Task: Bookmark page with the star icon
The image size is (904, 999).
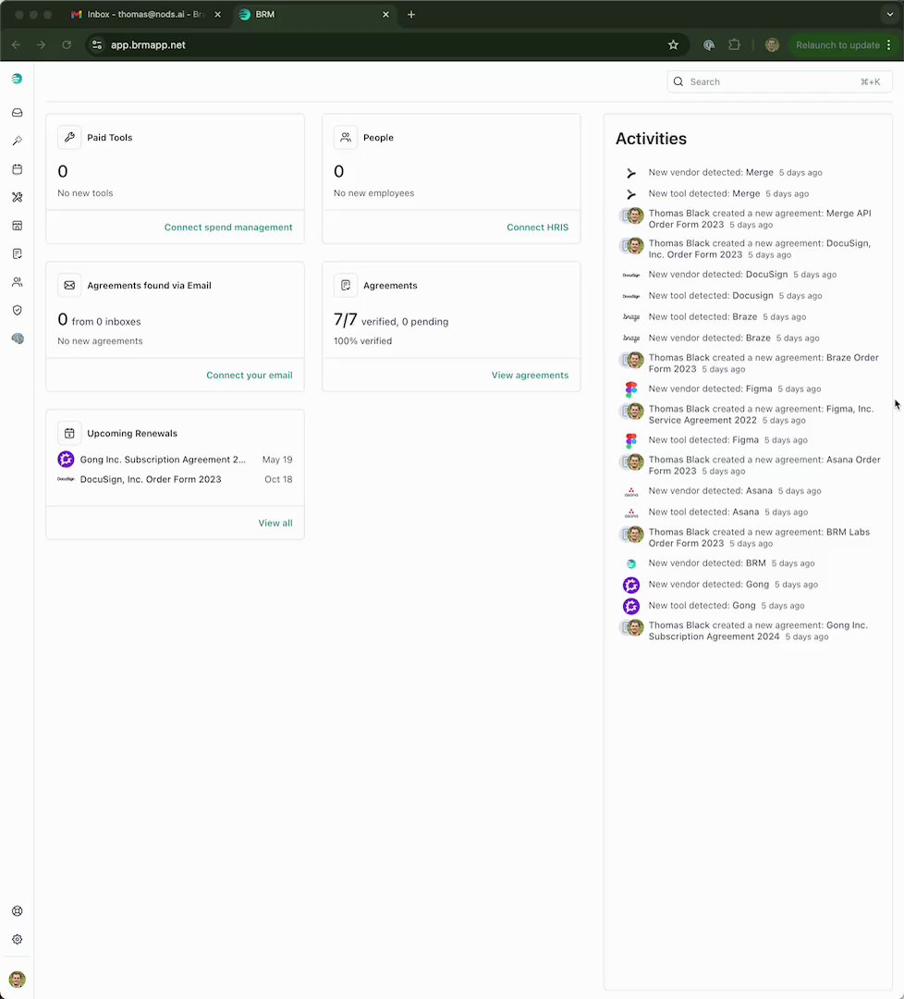Action: (673, 44)
